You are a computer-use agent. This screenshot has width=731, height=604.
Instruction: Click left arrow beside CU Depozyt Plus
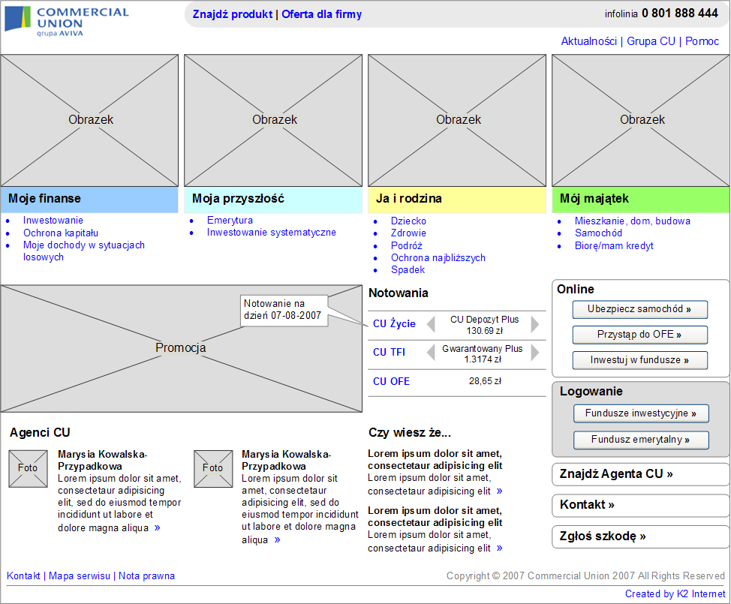coord(432,324)
